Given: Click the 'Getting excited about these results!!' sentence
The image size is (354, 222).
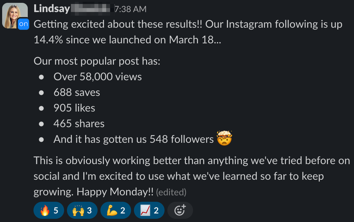Looking at the screenshot, I should pyautogui.click(x=118, y=24).
